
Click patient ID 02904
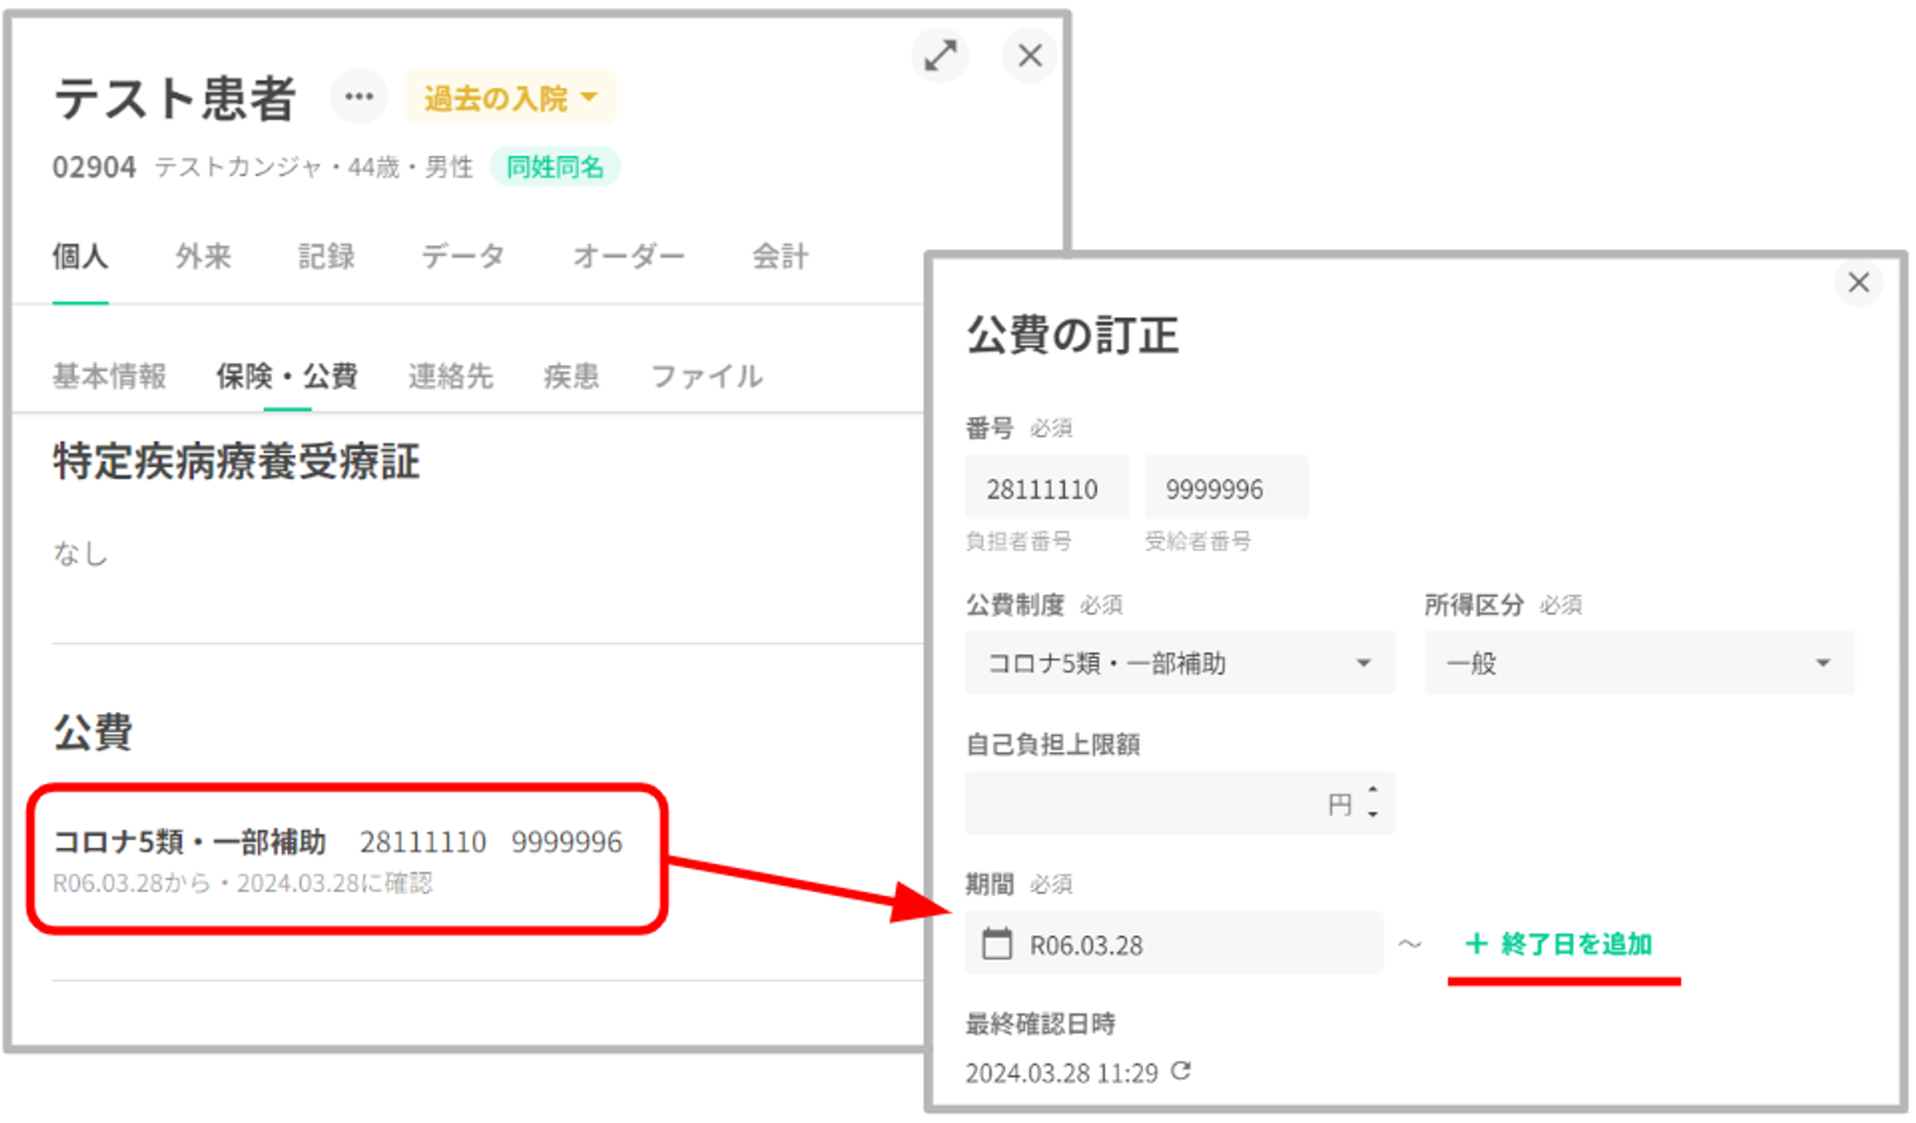94,168
